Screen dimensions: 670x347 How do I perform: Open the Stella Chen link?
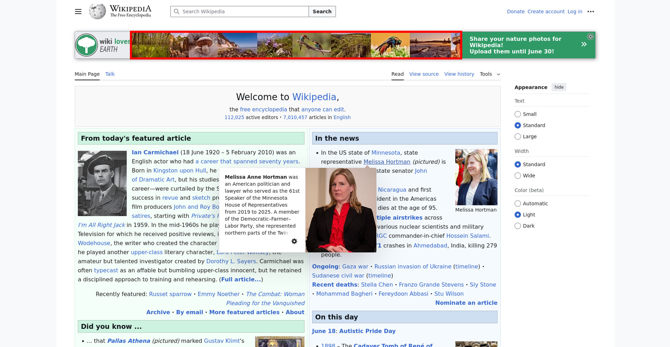coord(377,285)
